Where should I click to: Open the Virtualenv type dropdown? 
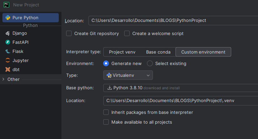tap(128, 75)
